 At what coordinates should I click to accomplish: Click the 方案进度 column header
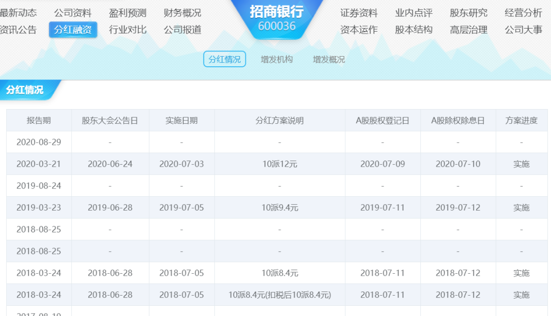[521, 120]
